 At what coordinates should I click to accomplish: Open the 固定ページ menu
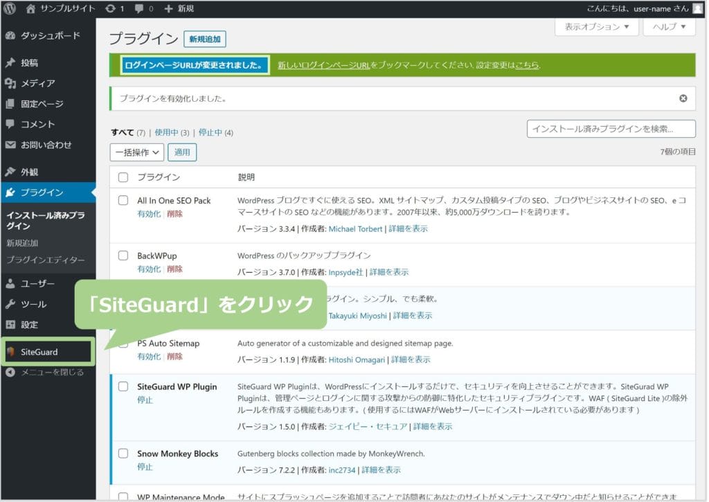point(48,104)
